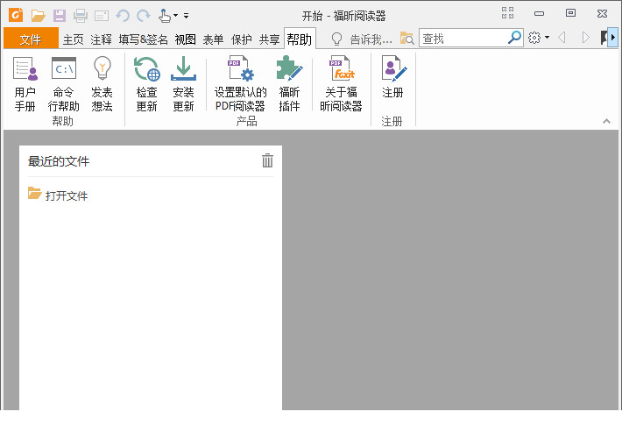Viewport: 622px width, 426px height.
Task: Click the 最近的文件 heading
Action: 59,161
